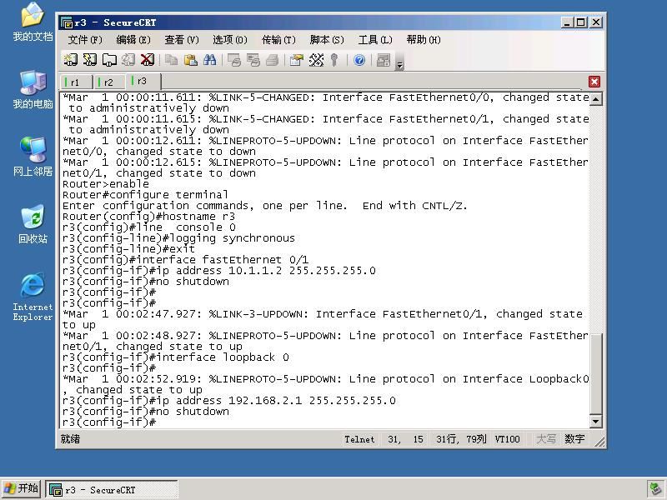Click the final r3(config-if)# prompt
The height and width of the screenshot is (500, 667).
[x=109, y=422]
